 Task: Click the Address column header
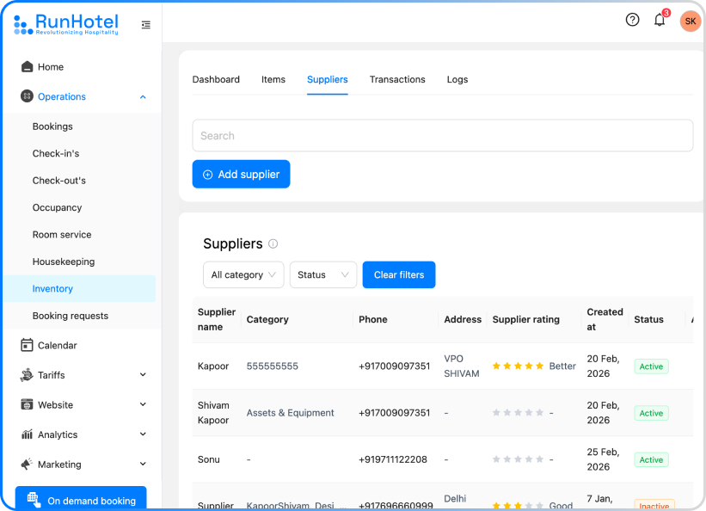click(x=463, y=319)
